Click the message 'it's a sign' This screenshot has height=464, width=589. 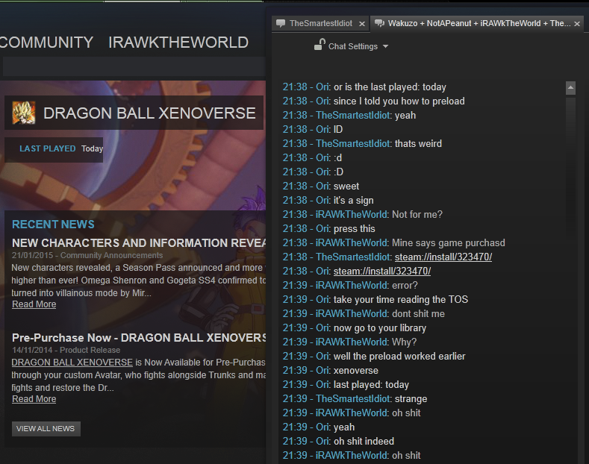point(354,200)
